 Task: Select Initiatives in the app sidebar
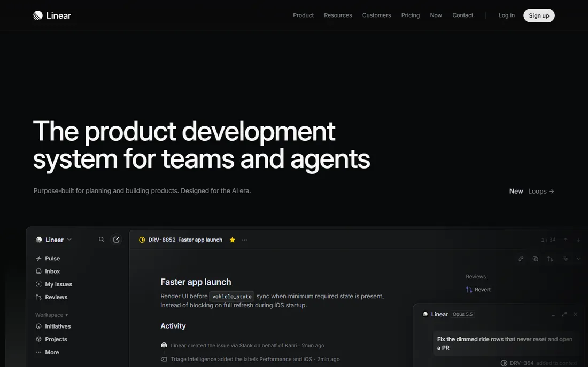[58, 326]
